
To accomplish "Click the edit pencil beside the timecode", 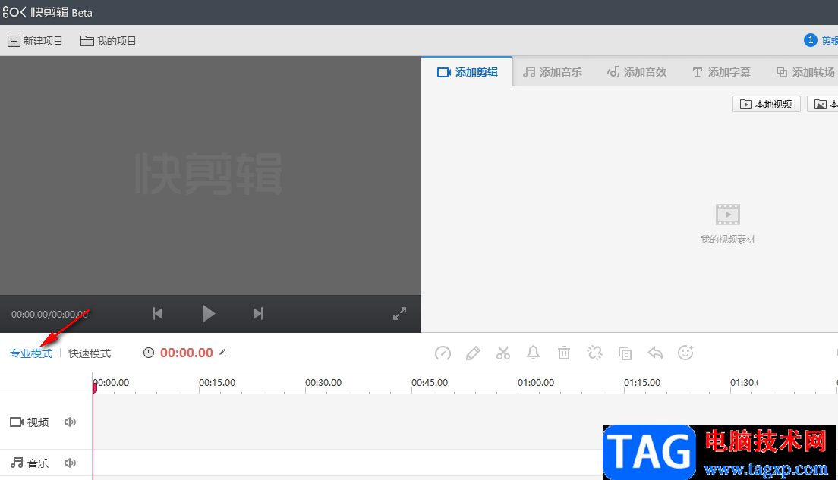I will 223,353.
